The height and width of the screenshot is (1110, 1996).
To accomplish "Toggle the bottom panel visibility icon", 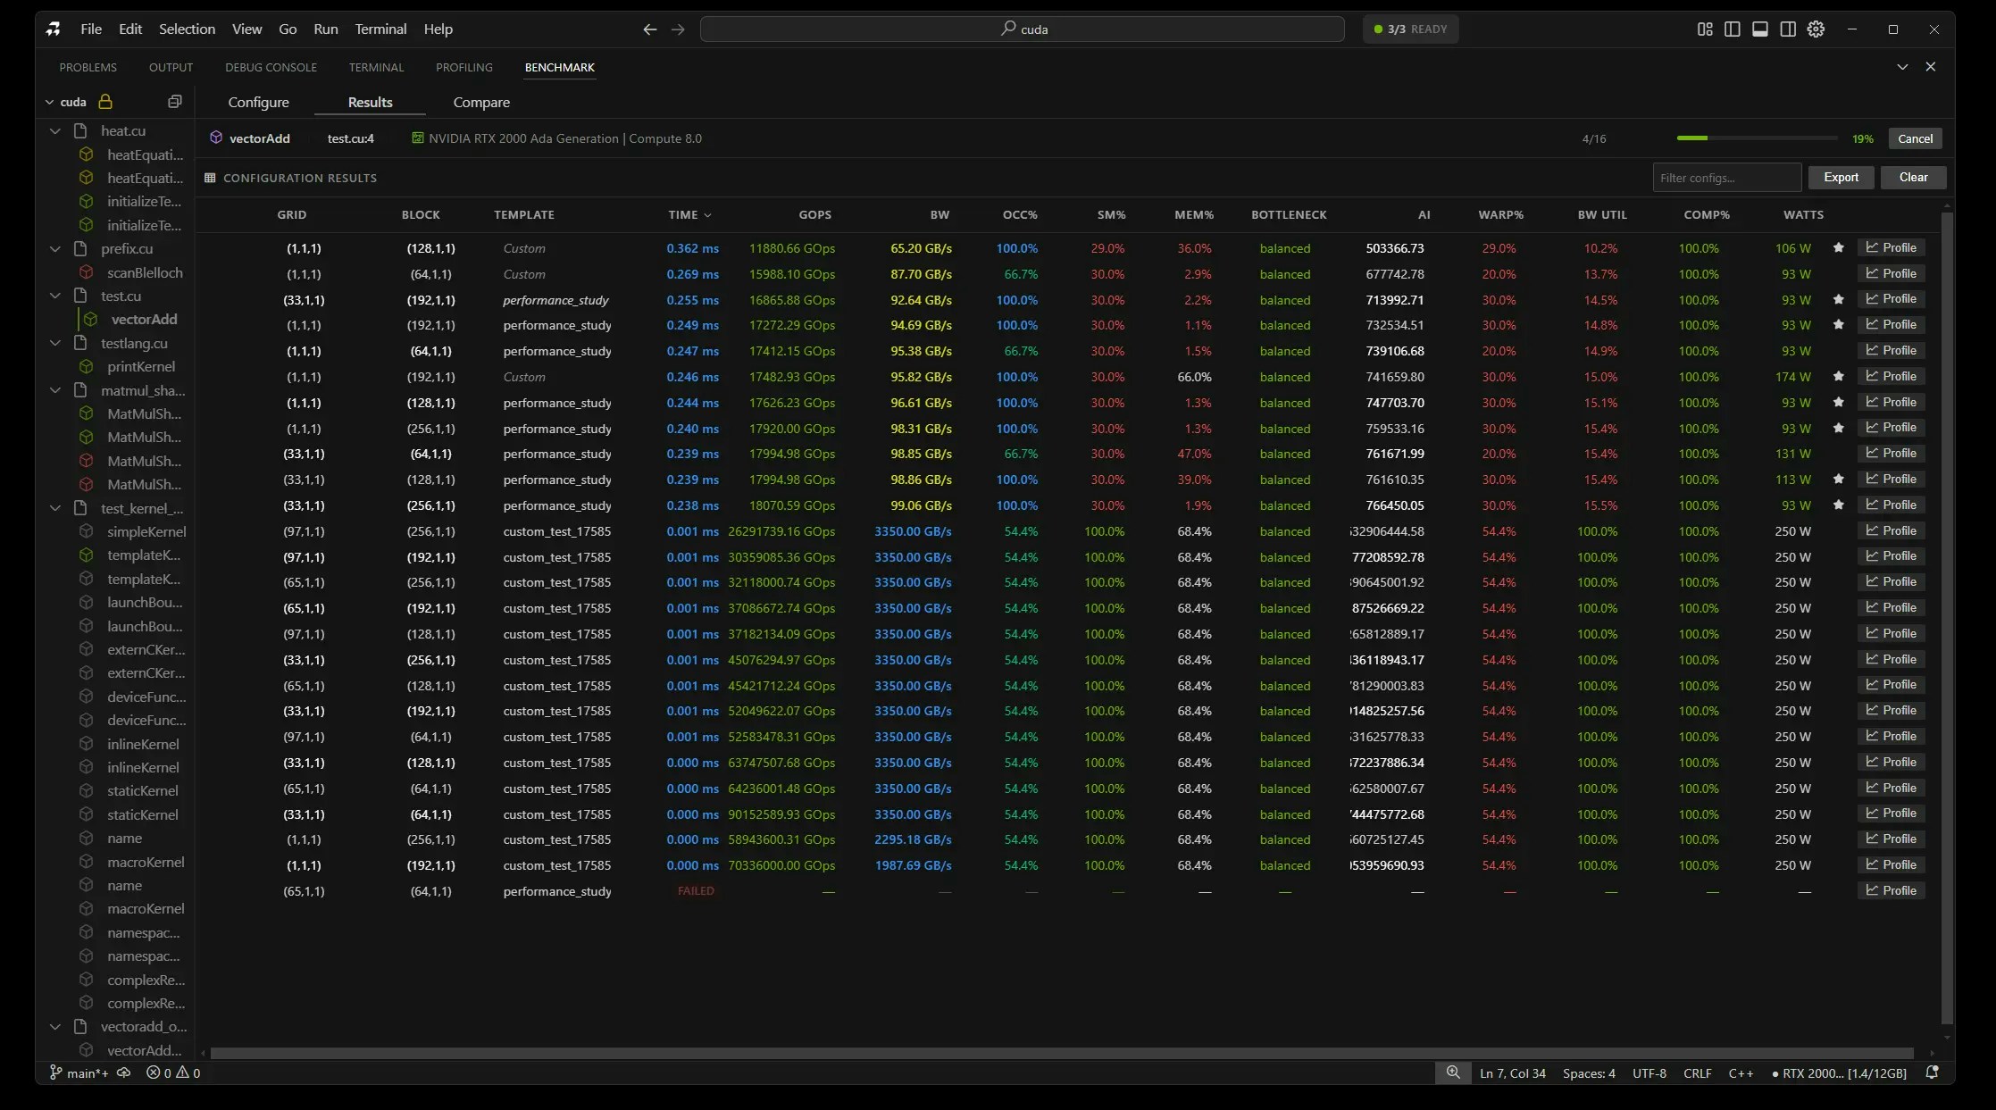I will 1760,29.
